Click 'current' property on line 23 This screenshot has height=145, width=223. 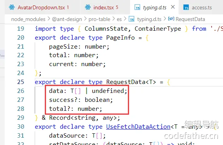[62, 64]
